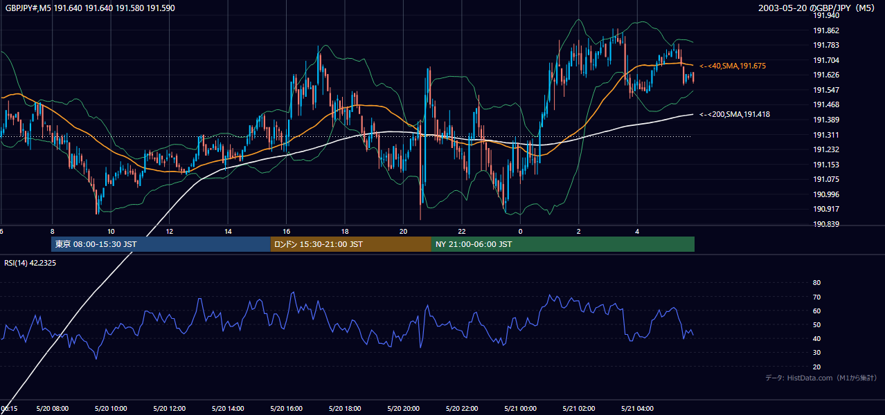Click the 5/20 10:00 bottom time label
This screenshot has width=885, height=415.
[111, 409]
